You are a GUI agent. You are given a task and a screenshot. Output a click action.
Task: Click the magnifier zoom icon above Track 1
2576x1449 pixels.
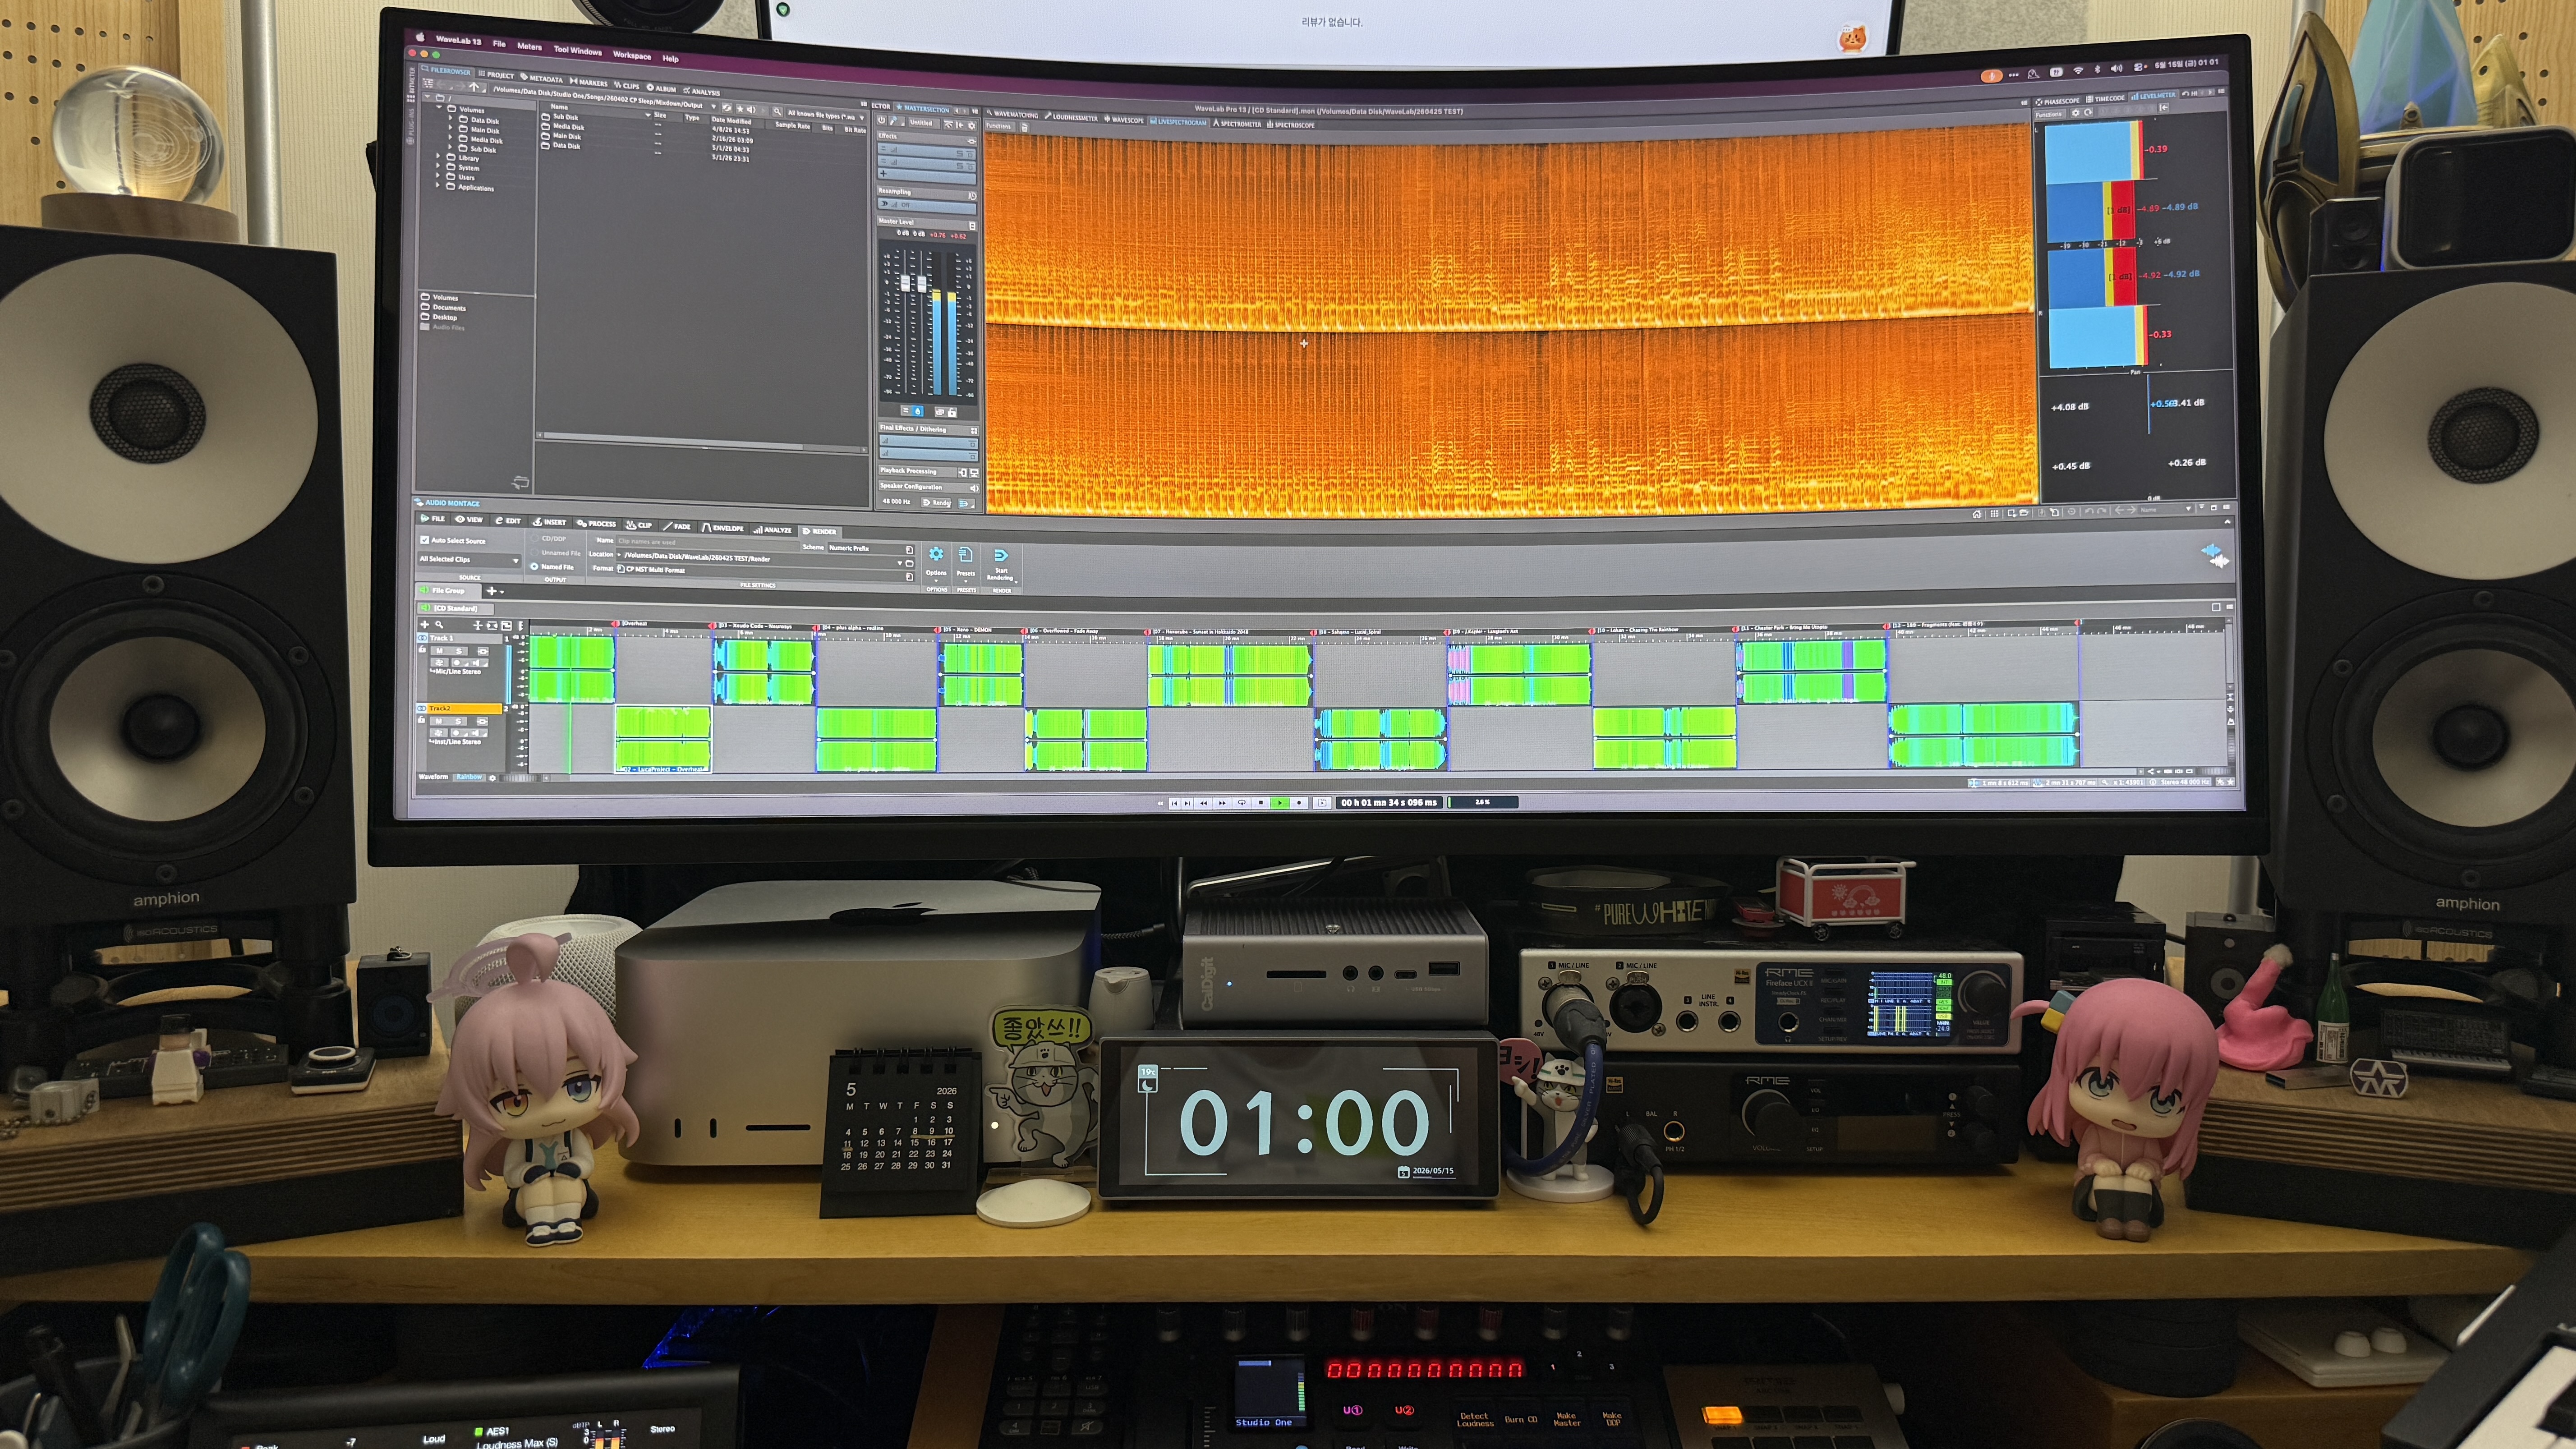pos(439,625)
